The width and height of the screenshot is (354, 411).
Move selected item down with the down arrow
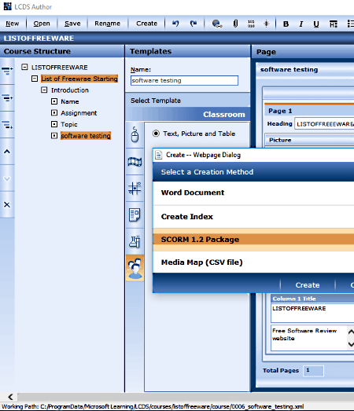coord(7,178)
